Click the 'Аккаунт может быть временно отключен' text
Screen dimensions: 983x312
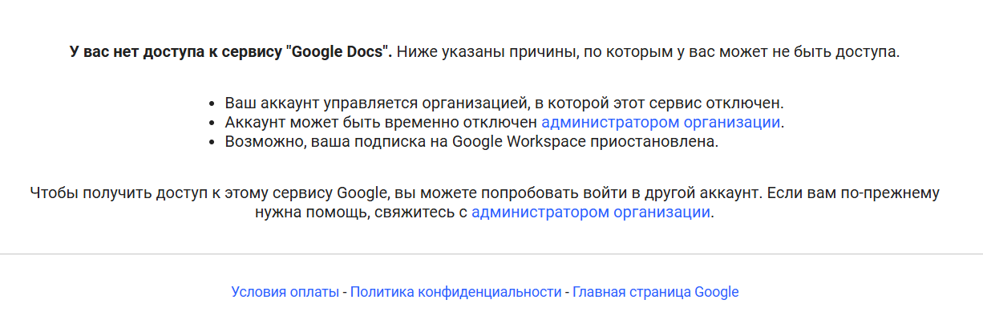pyautogui.click(x=381, y=123)
